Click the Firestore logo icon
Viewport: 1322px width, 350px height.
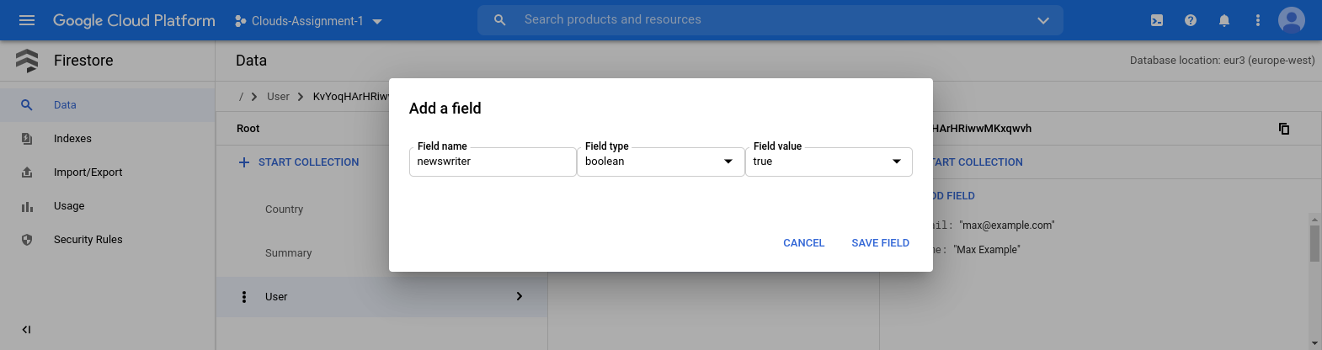click(27, 61)
